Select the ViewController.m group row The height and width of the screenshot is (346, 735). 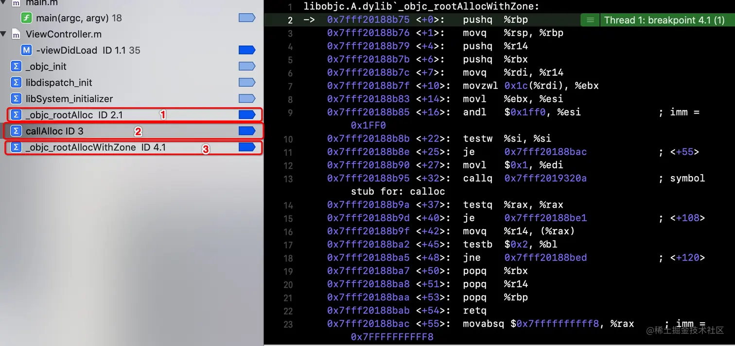(132, 34)
